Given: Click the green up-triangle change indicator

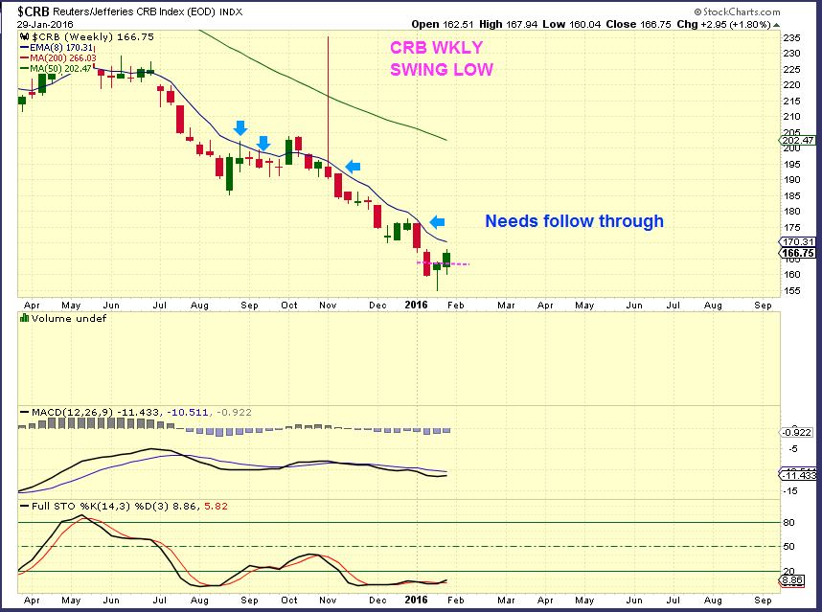Looking at the screenshot, I should coord(776,25).
